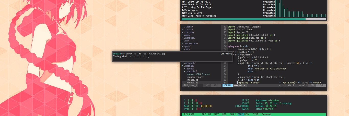Select xmonad.hs in the NERDTree list
This screenshot has height=116, width=349.
[x=192, y=83]
